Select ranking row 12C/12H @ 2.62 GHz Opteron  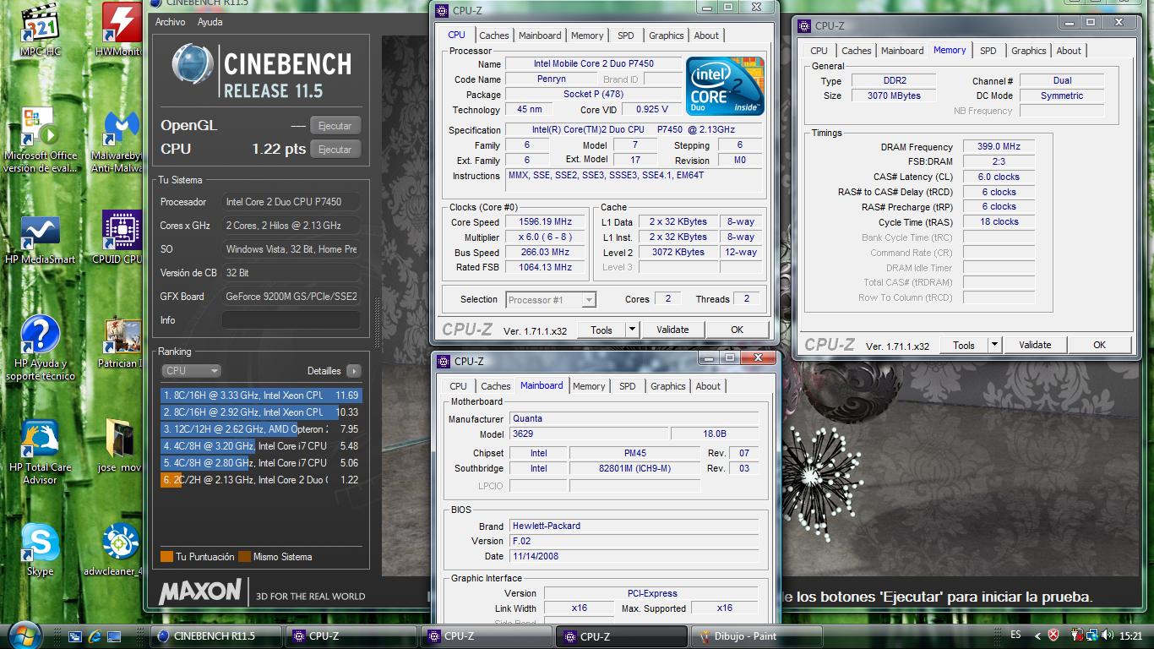[x=261, y=429]
